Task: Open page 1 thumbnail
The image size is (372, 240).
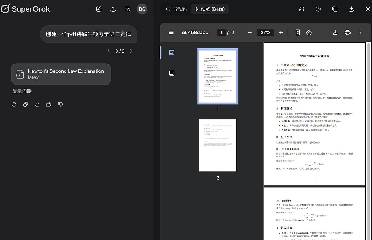Action: (x=218, y=76)
